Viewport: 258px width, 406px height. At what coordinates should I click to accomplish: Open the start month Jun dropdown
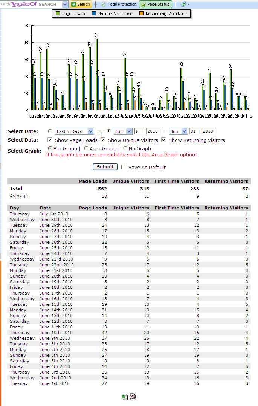tap(123, 131)
